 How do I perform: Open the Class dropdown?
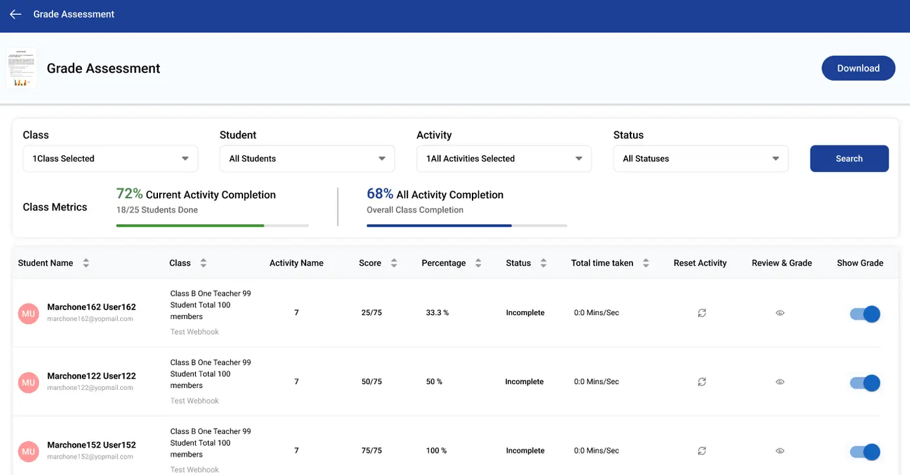point(110,159)
